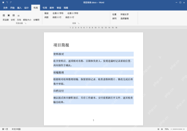Click the 资料核对 heading
Image resolution: width=187 pixels, height=131 pixels.
[x=58, y=54]
